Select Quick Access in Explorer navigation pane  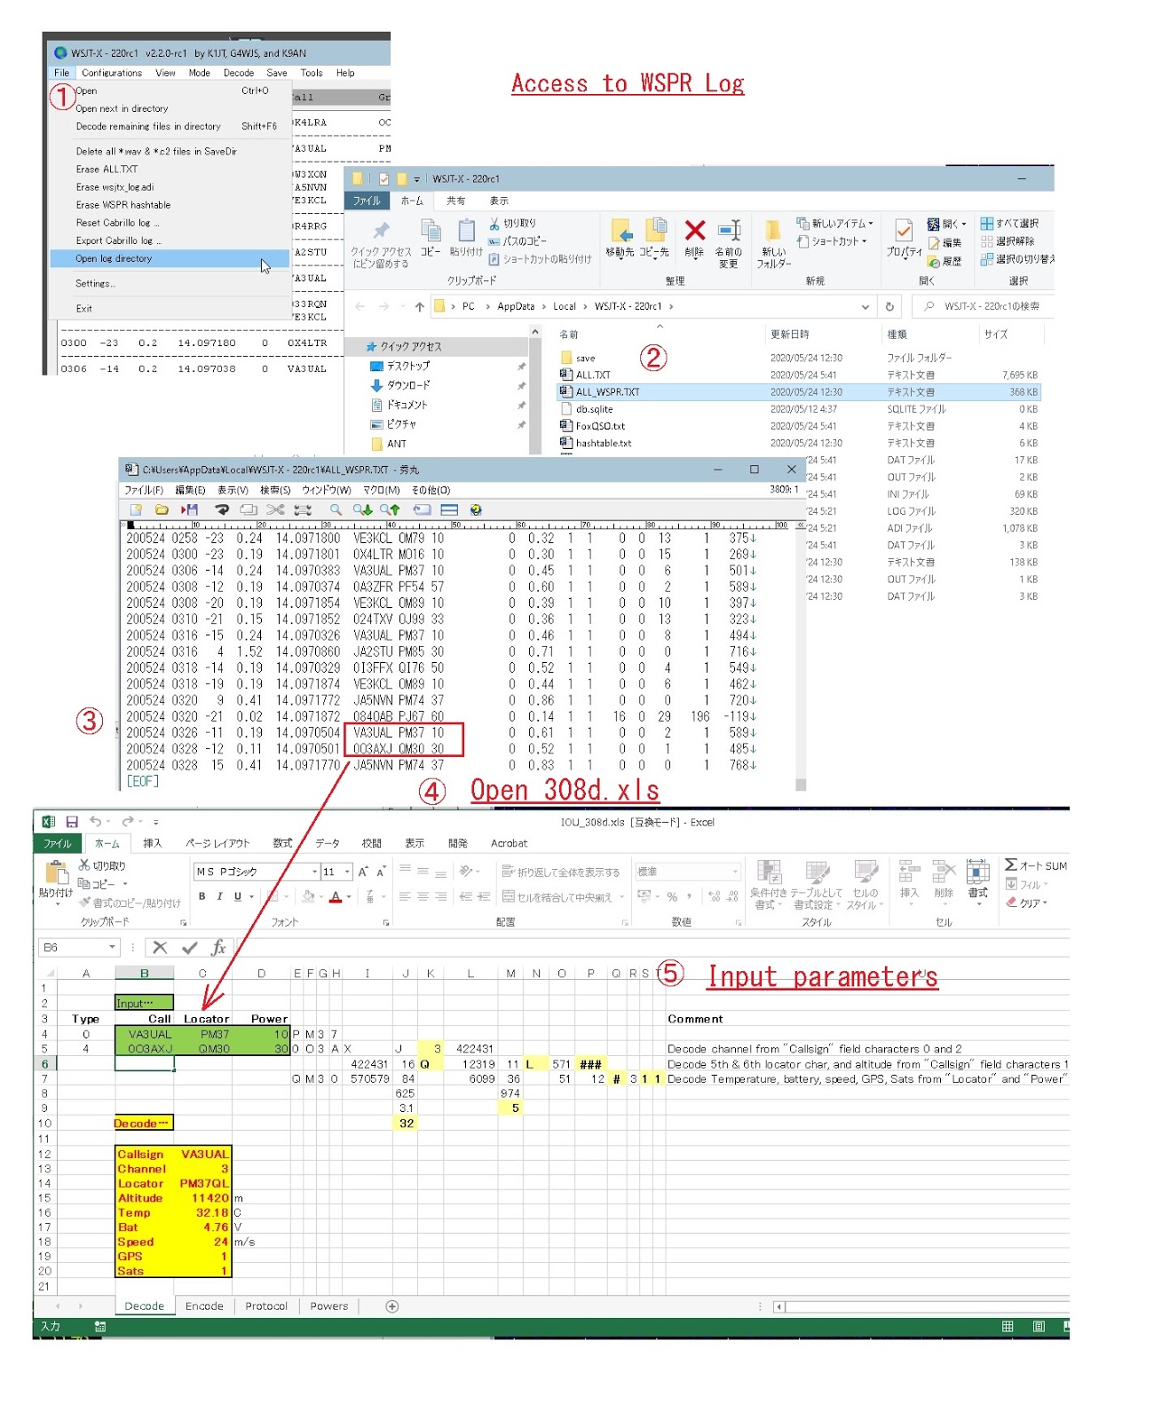[x=404, y=346]
